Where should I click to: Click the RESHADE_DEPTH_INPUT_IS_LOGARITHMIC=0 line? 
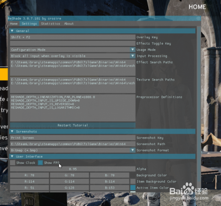[x=45, y=107]
